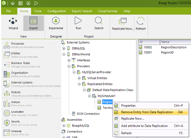Click the Wizard view icon in ribbon
Screen dimensions: 191x138
pos(13,23)
